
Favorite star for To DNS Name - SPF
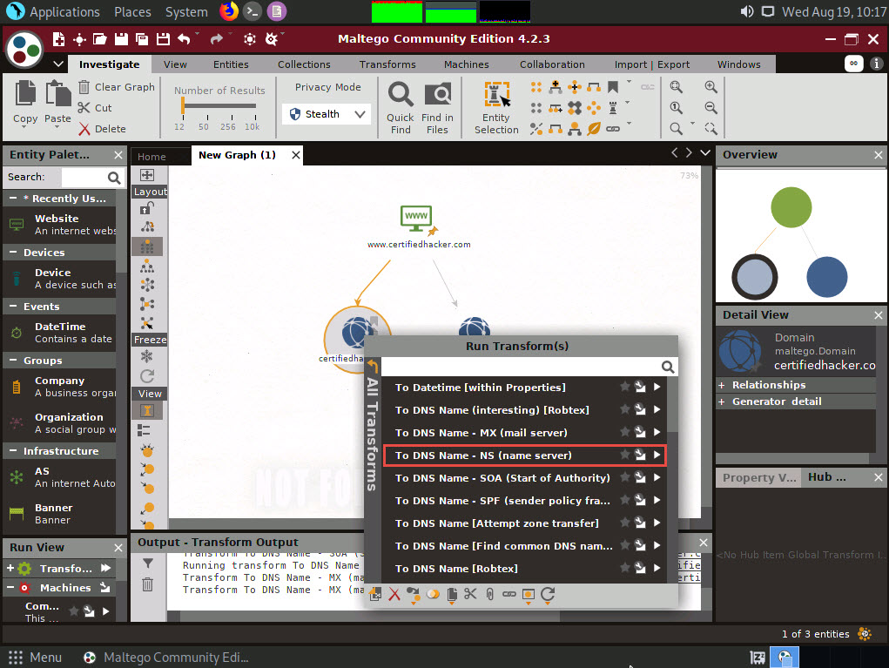pos(624,500)
